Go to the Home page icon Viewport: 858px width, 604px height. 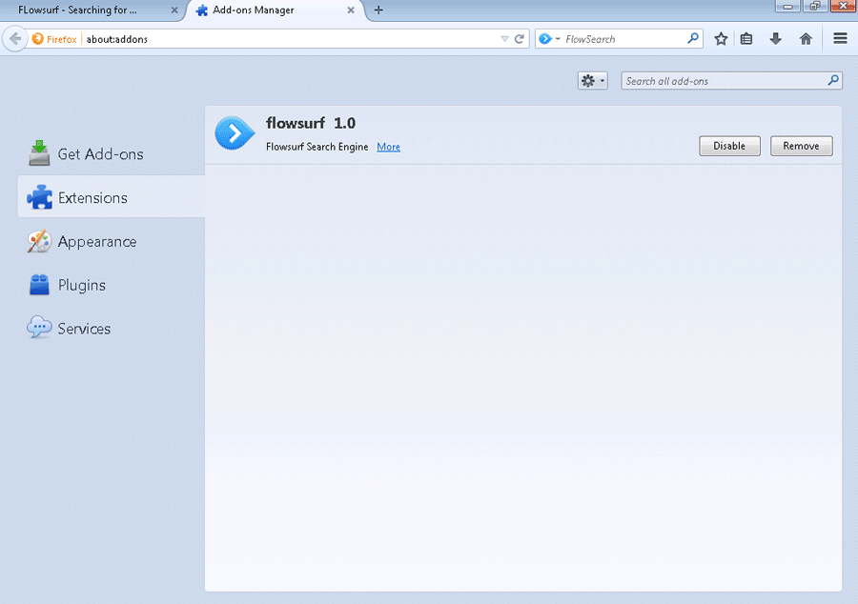click(806, 39)
